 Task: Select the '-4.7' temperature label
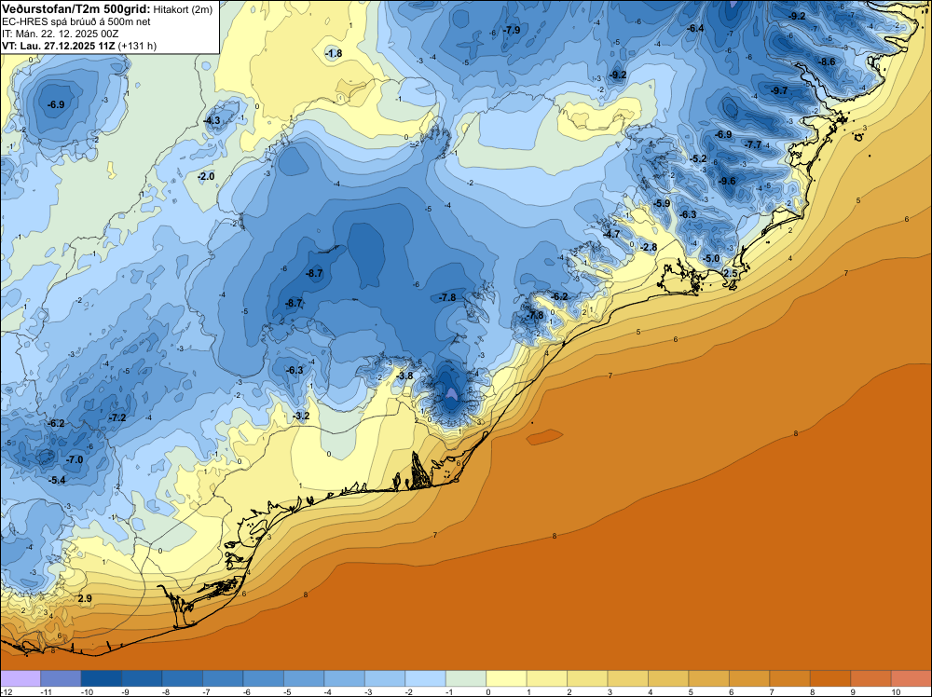[x=611, y=235]
